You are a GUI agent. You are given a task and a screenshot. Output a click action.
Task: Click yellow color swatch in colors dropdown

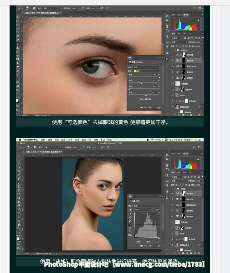(135, 71)
